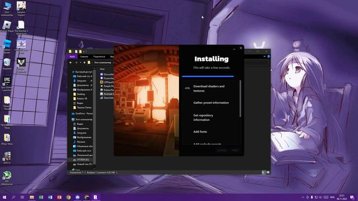Open PowerPoint from the taskbar
358x201 pixels.
tap(59, 197)
